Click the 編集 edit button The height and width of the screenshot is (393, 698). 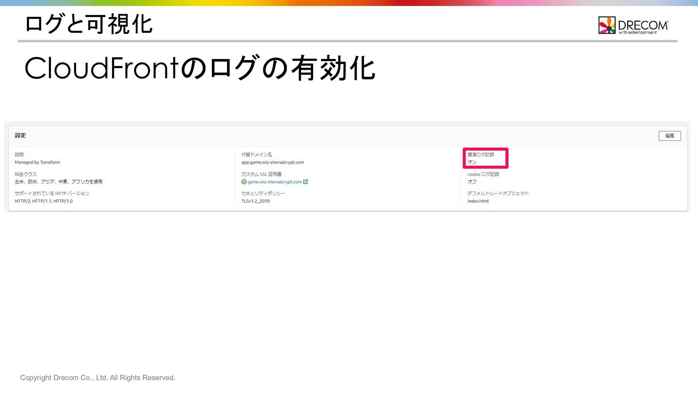(x=670, y=136)
